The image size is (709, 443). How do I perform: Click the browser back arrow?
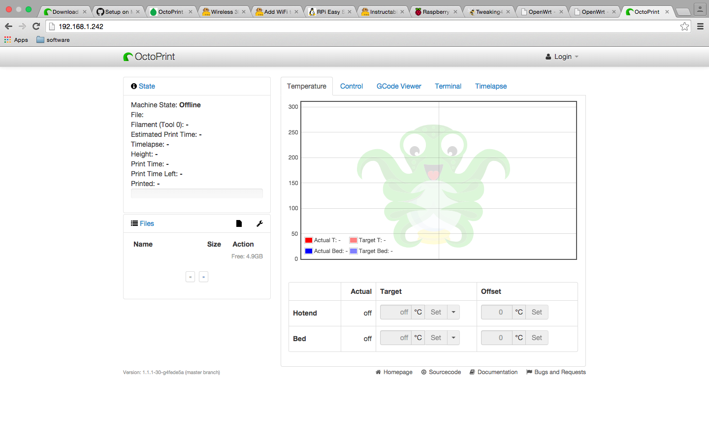pyautogui.click(x=8, y=26)
